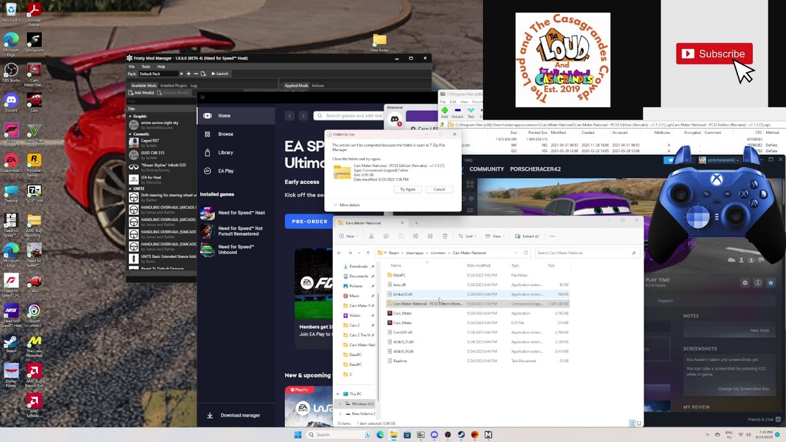Click the PRE-ORDER button in EA app

[309, 222]
